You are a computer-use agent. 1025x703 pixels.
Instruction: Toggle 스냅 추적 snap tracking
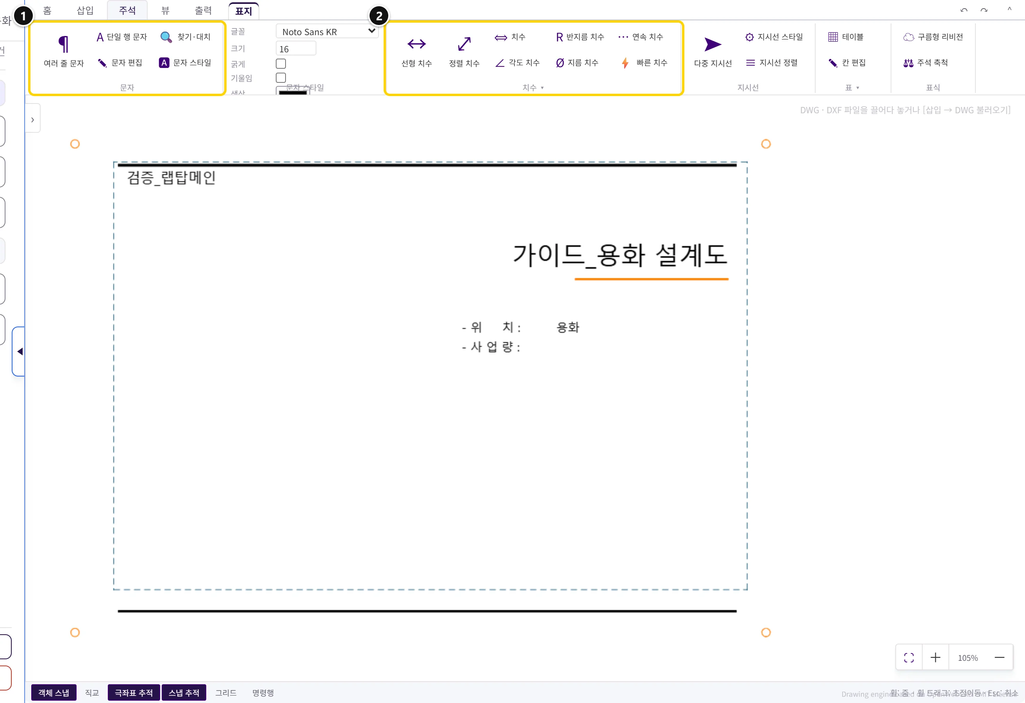point(184,692)
